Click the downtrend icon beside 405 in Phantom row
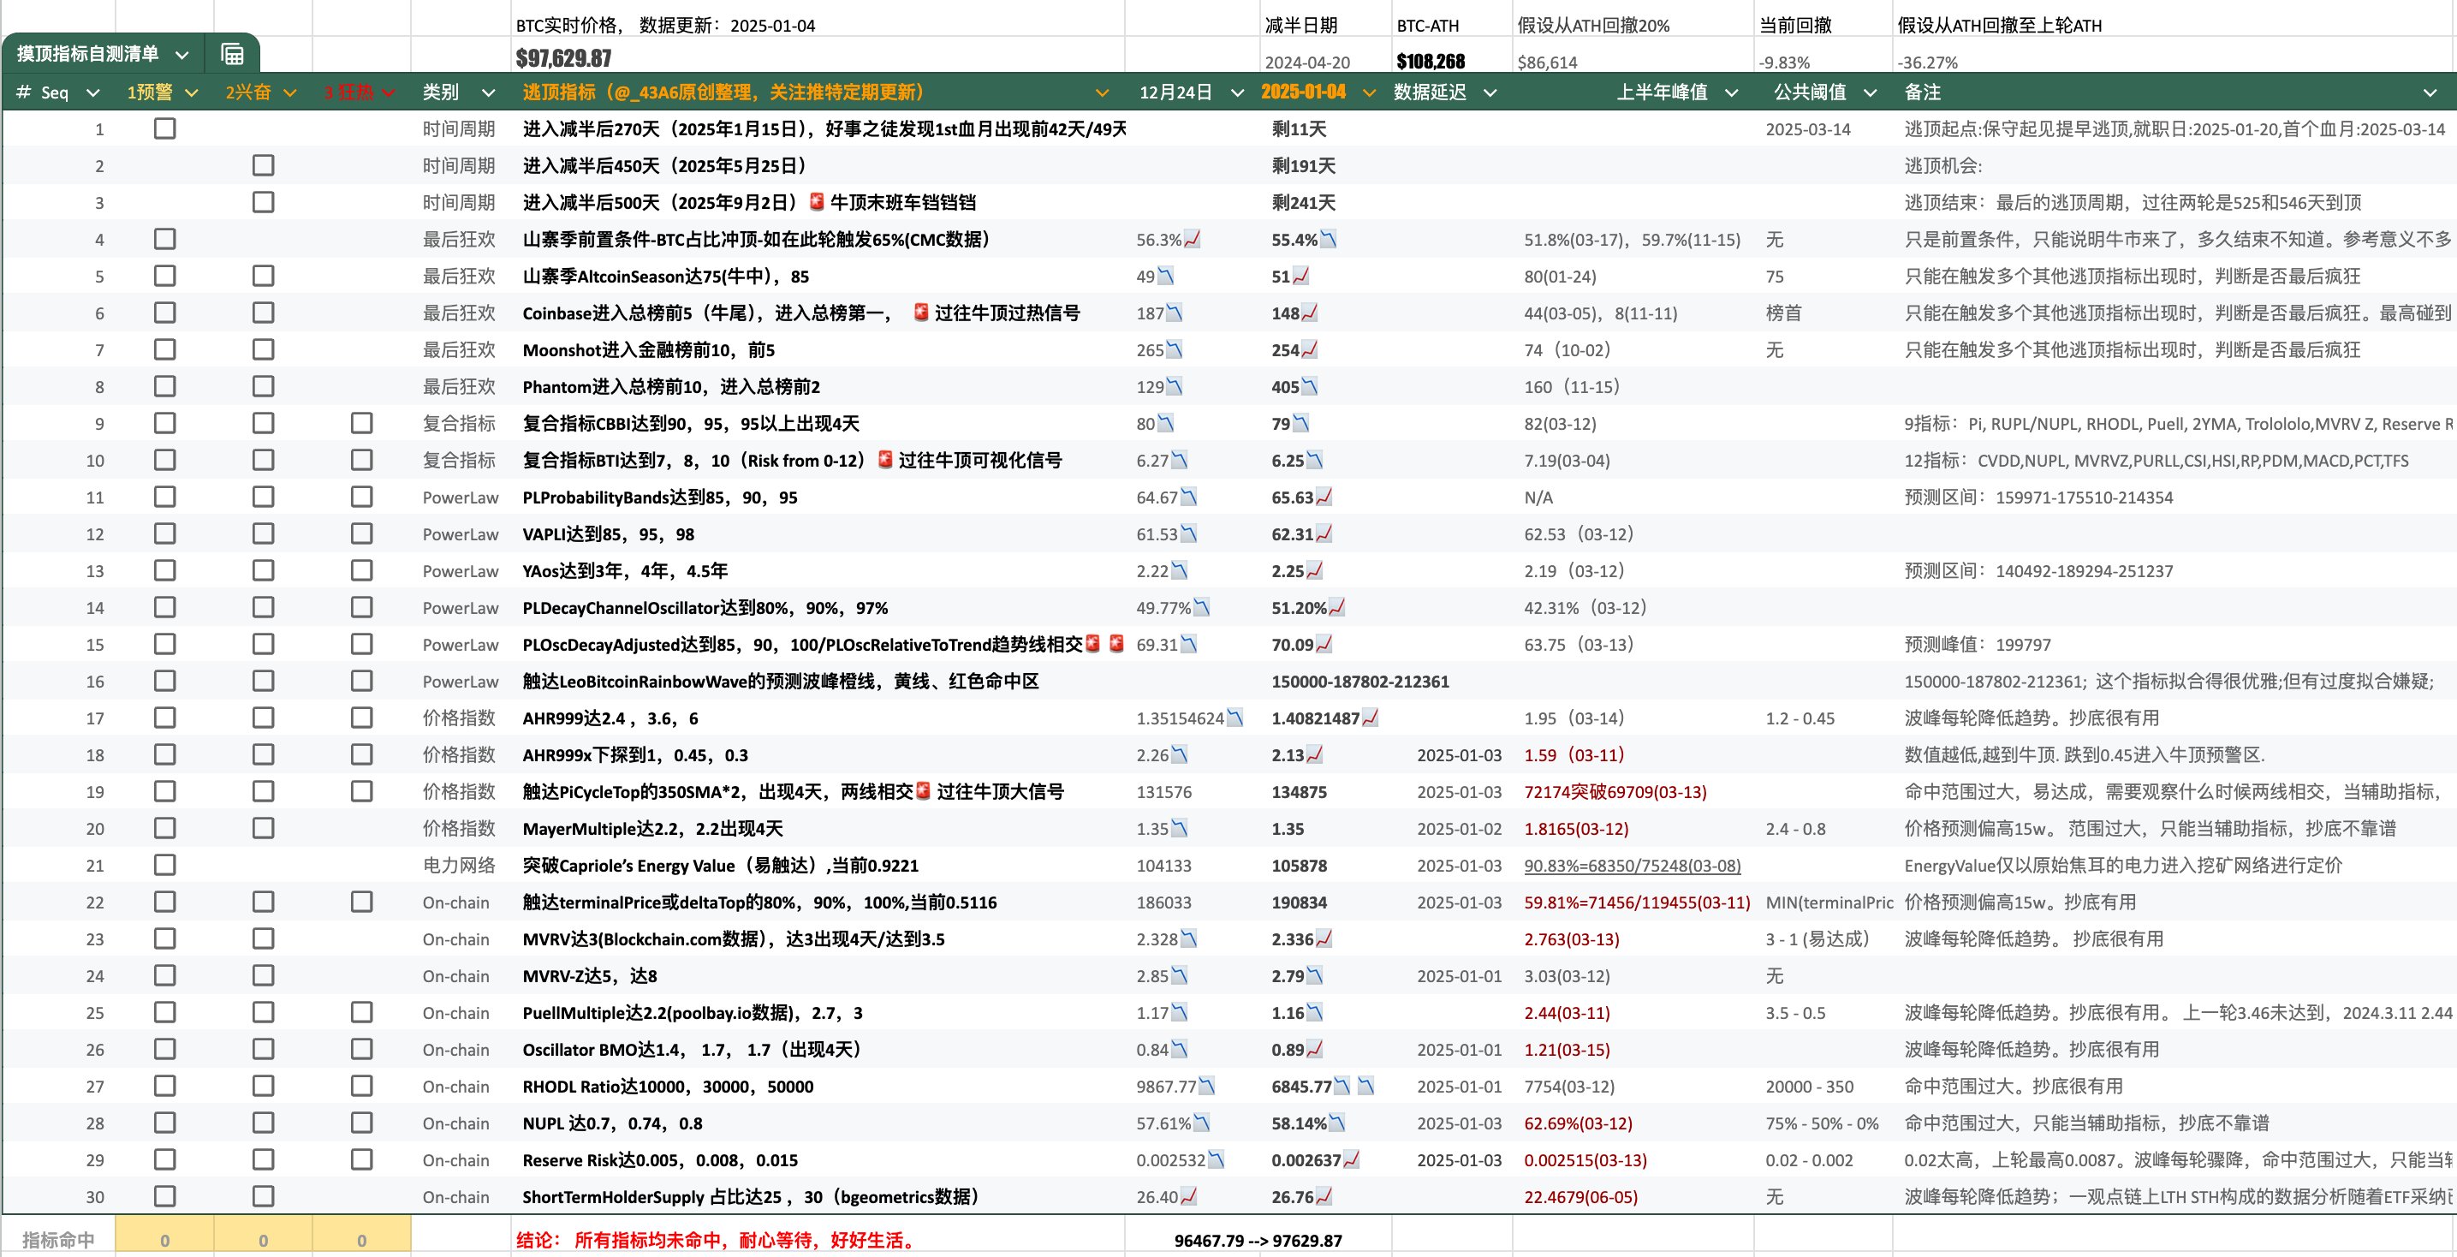 1309,386
